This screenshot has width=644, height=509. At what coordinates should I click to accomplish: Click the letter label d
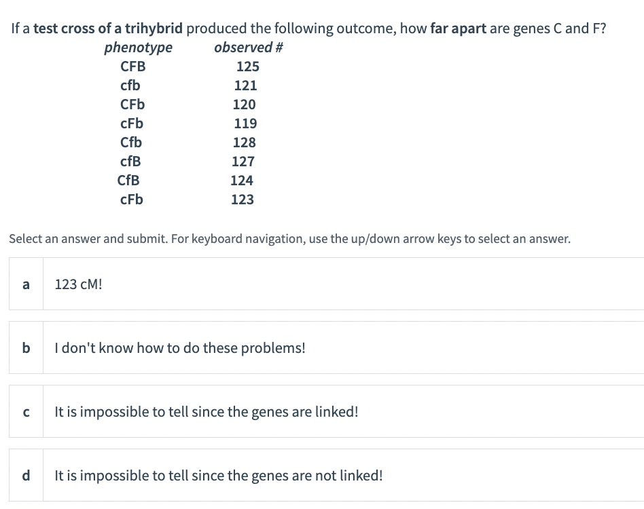point(25,475)
